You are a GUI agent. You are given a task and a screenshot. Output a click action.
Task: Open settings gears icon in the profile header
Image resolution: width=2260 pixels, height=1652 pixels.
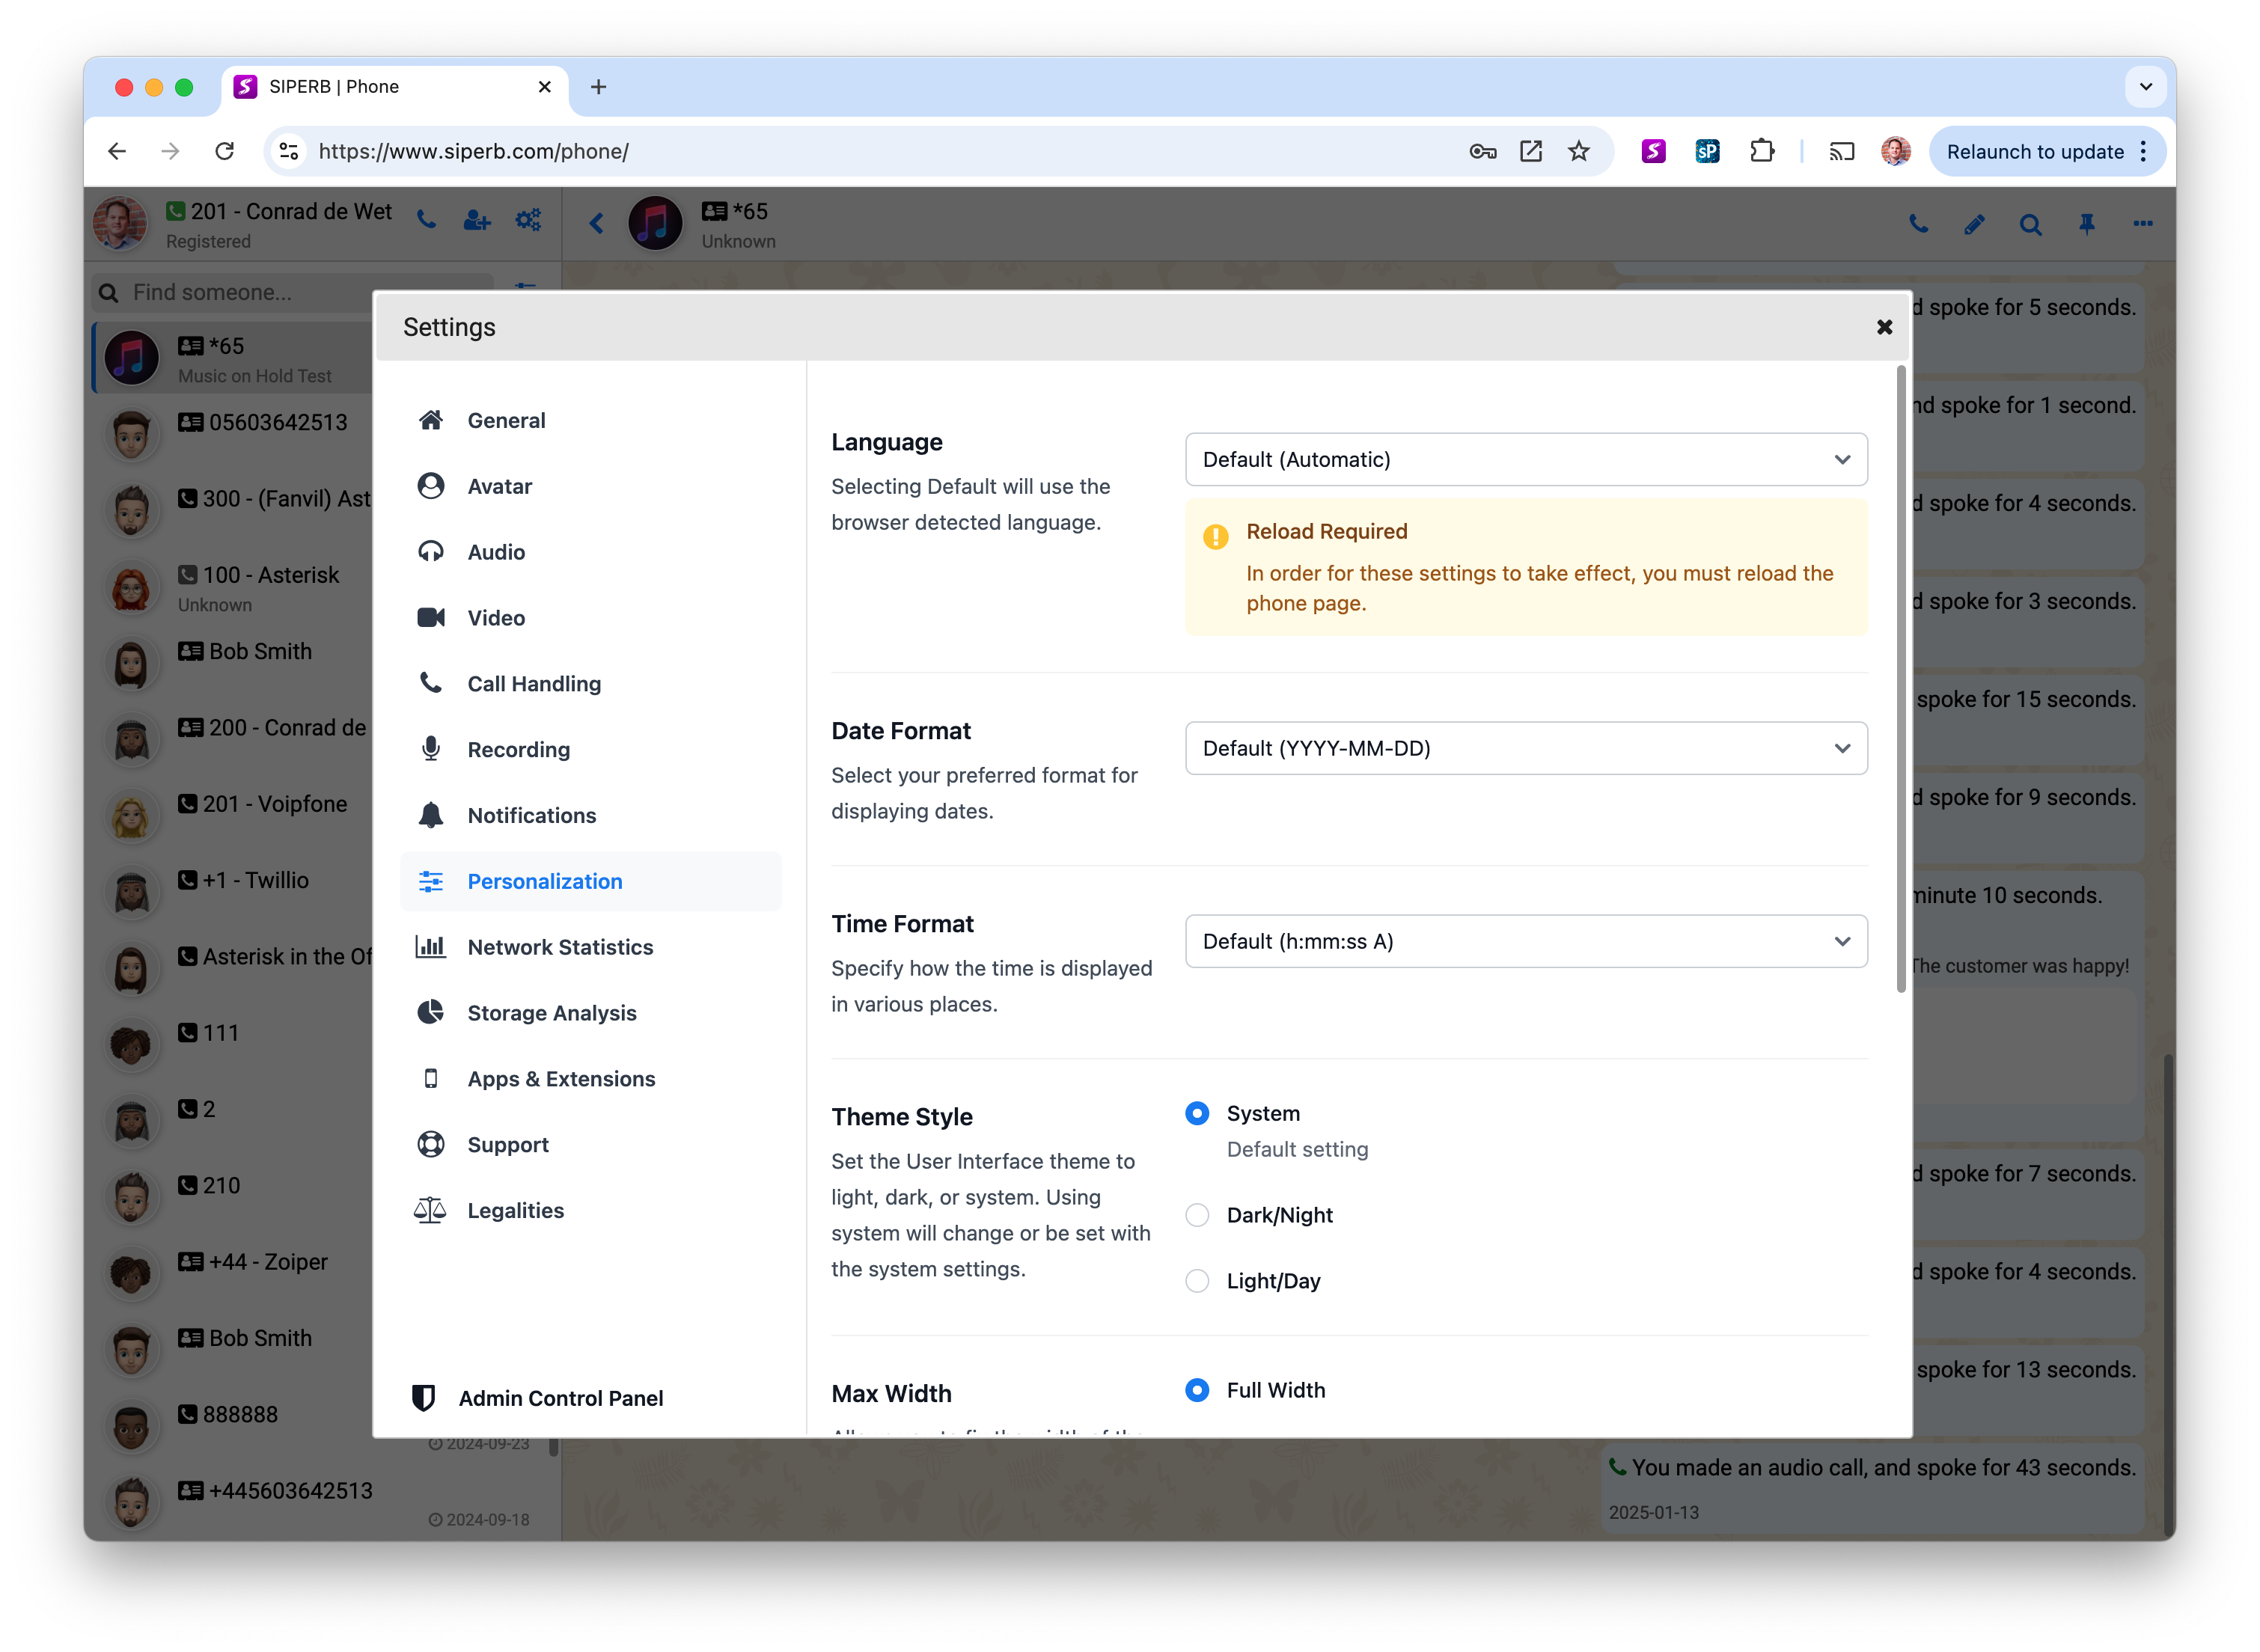tap(528, 220)
